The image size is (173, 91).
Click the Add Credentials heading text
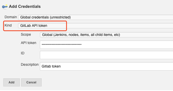(25, 7)
